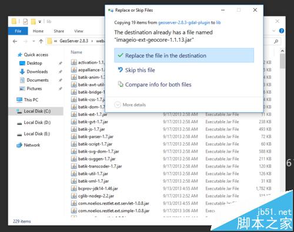
Task: Click com.noelios.restlet.ext.simple-1.0.8.jar file name
Action: pyautogui.click(x=113, y=211)
